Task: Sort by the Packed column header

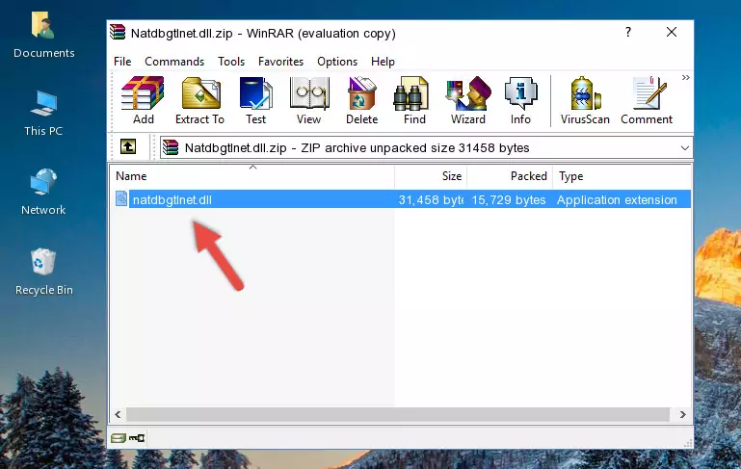Action: pyautogui.click(x=510, y=176)
